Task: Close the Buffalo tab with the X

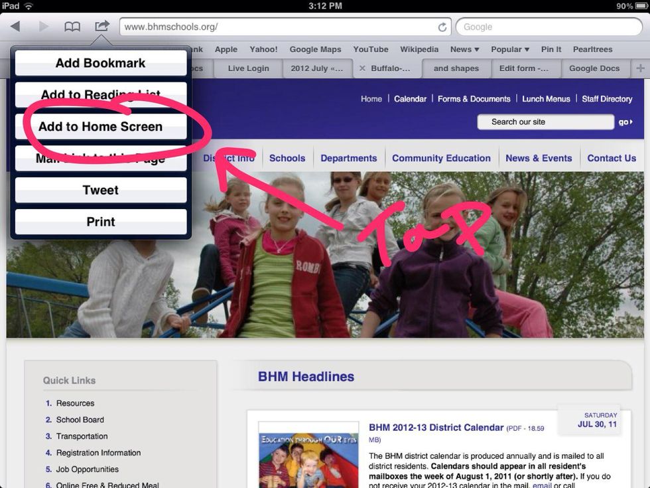Action: point(362,68)
